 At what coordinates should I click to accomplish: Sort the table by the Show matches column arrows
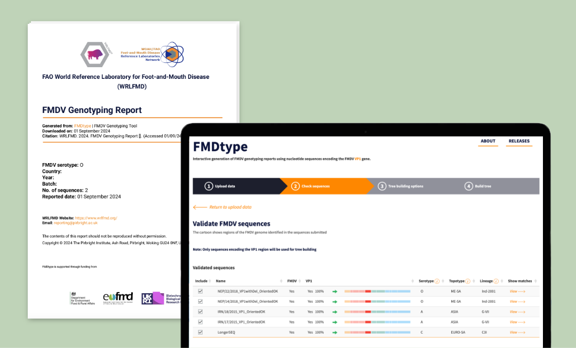[535, 281]
